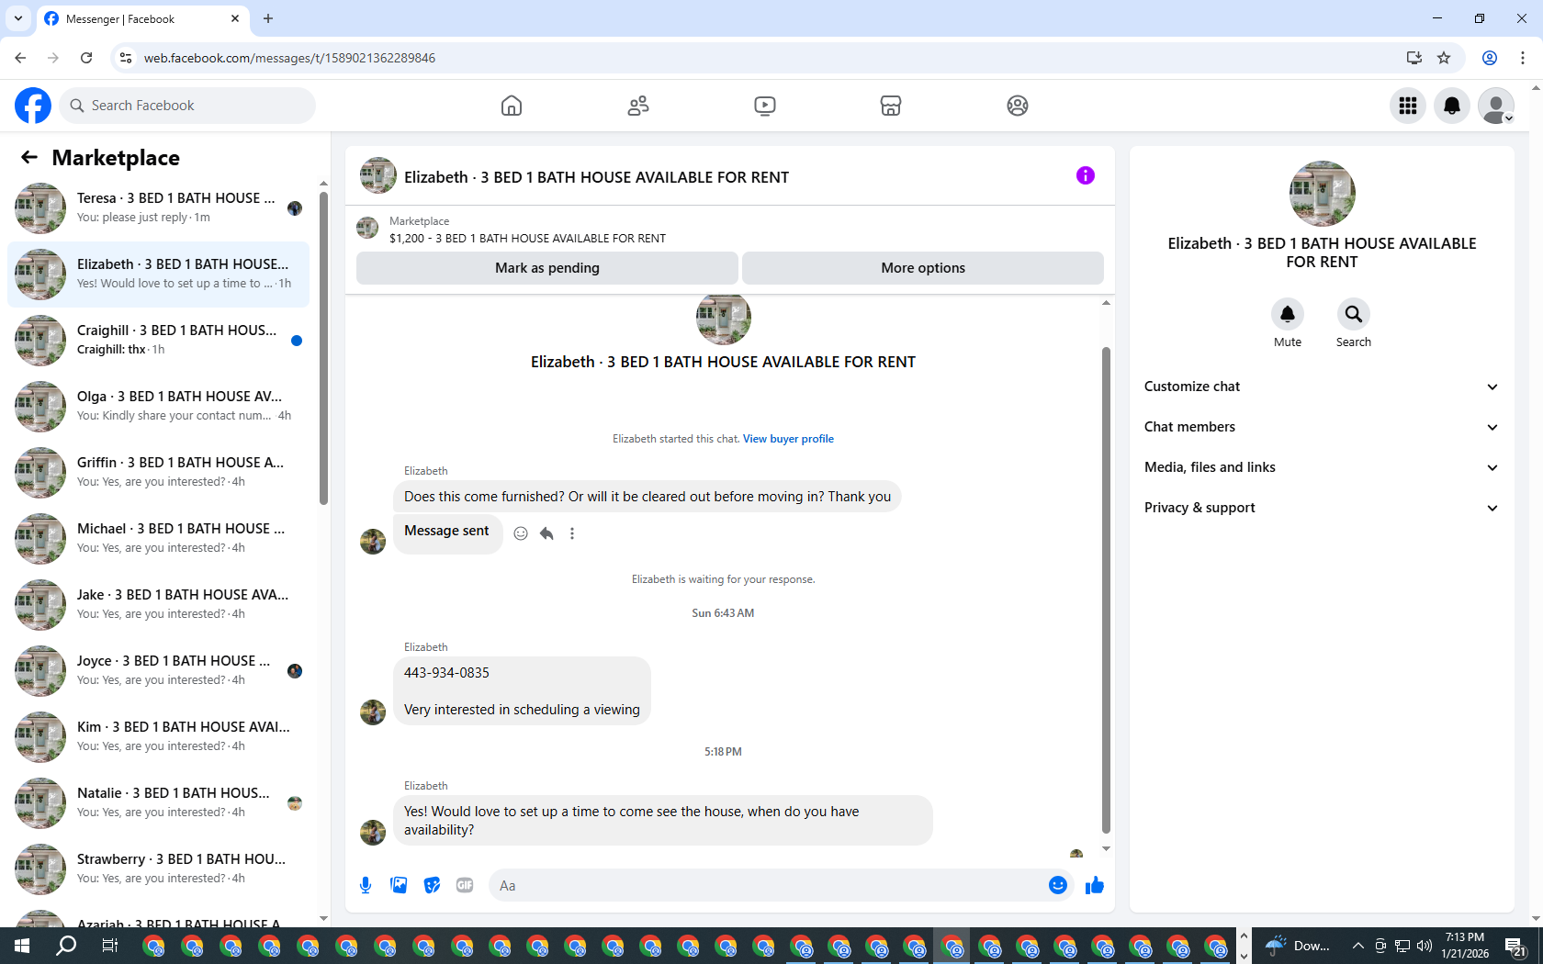Viewport: 1543px width, 964px height.
Task: Reply to the 'Message sent' bubble
Action: coord(546,533)
